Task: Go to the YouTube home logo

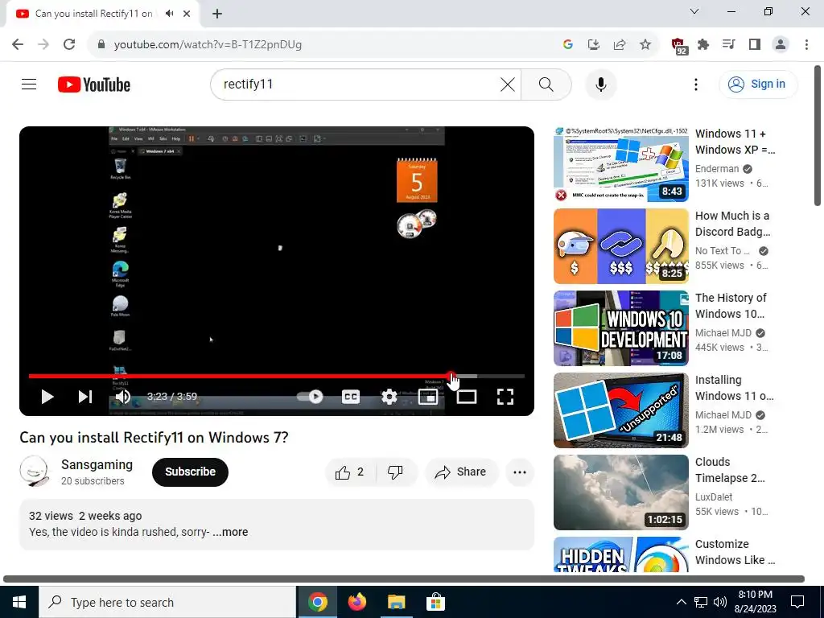Action: pyautogui.click(x=94, y=84)
